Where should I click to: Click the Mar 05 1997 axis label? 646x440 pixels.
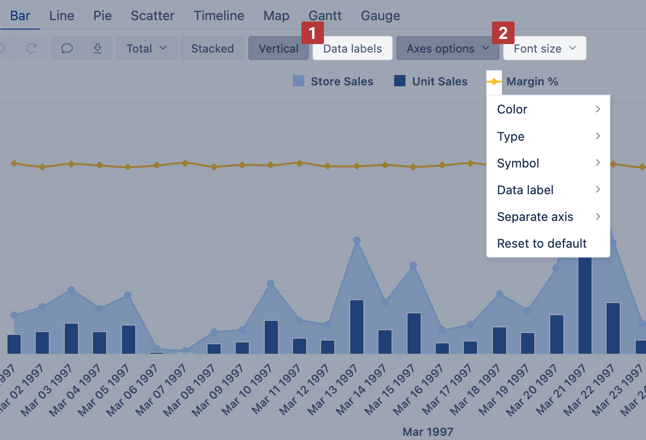[x=103, y=391]
